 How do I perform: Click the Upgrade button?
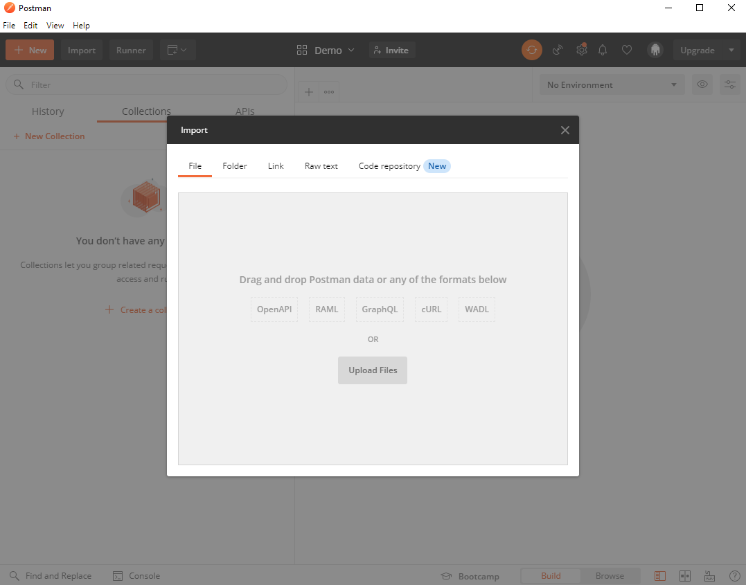point(698,50)
